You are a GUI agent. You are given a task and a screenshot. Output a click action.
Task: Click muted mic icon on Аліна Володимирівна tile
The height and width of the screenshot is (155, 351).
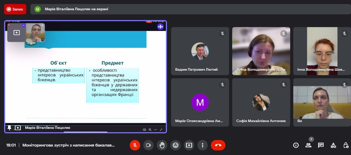(x=284, y=34)
